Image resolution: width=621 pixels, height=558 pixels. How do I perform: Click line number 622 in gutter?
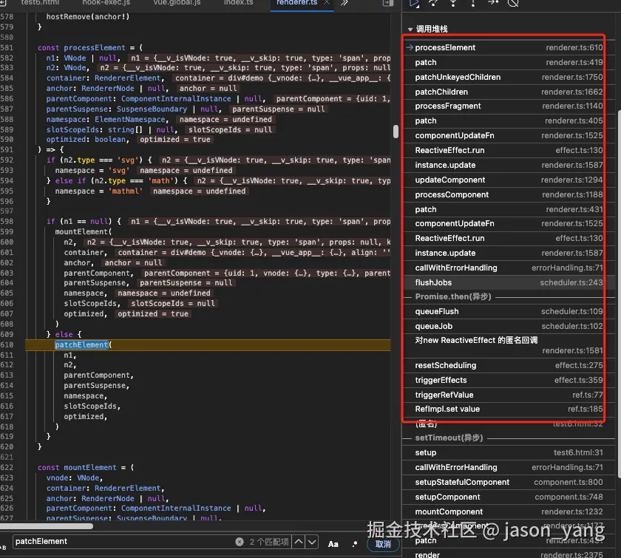point(7,468)
